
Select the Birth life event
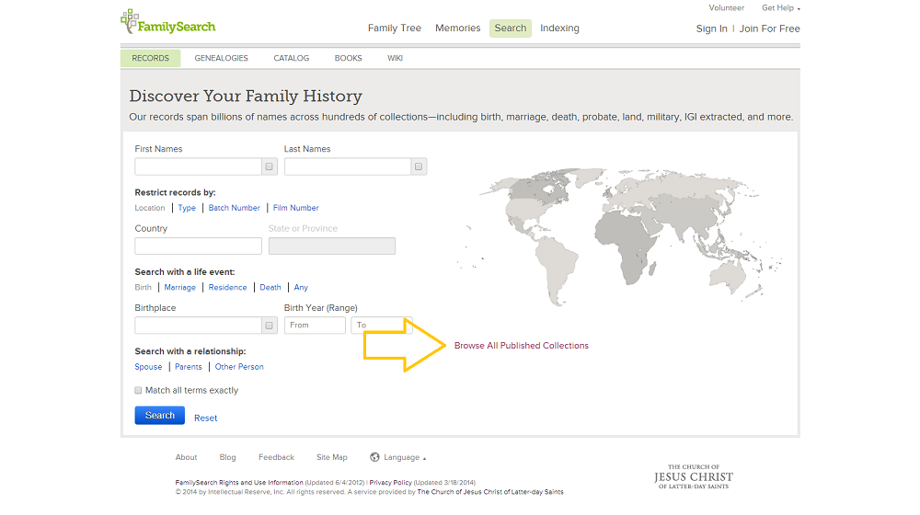(x=144, y=288)
